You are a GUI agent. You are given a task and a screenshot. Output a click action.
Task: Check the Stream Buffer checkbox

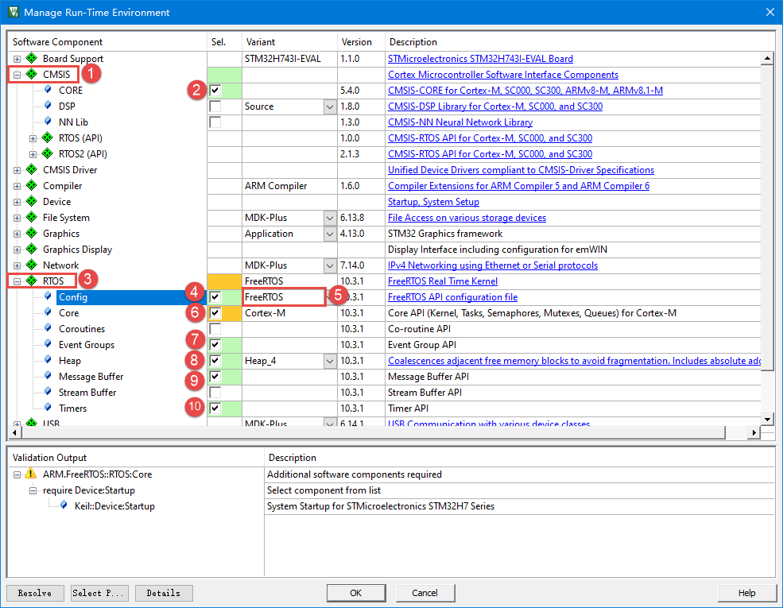point(214,392)
